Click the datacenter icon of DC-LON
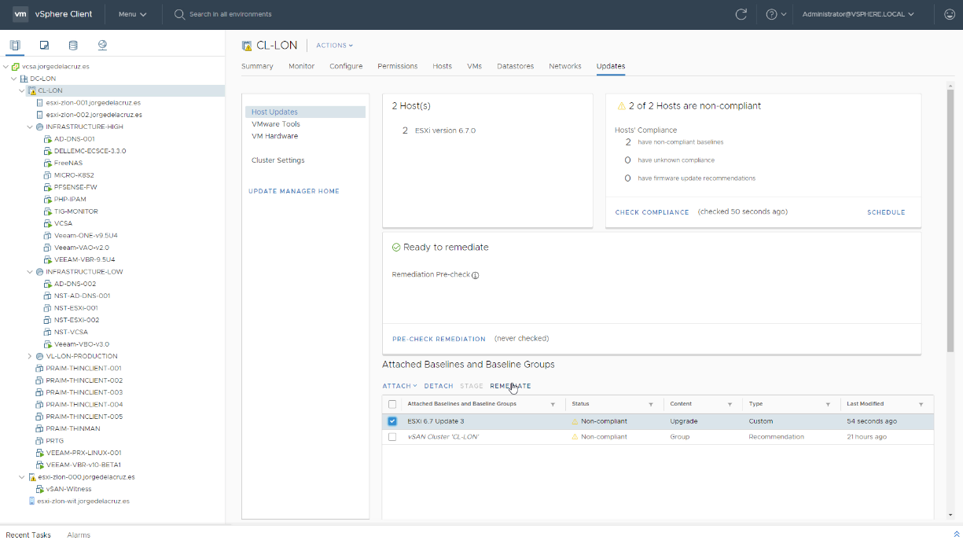 pos(24,79)
